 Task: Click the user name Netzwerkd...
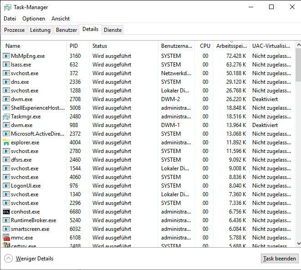pyautogui.click(x=176, y=73)
